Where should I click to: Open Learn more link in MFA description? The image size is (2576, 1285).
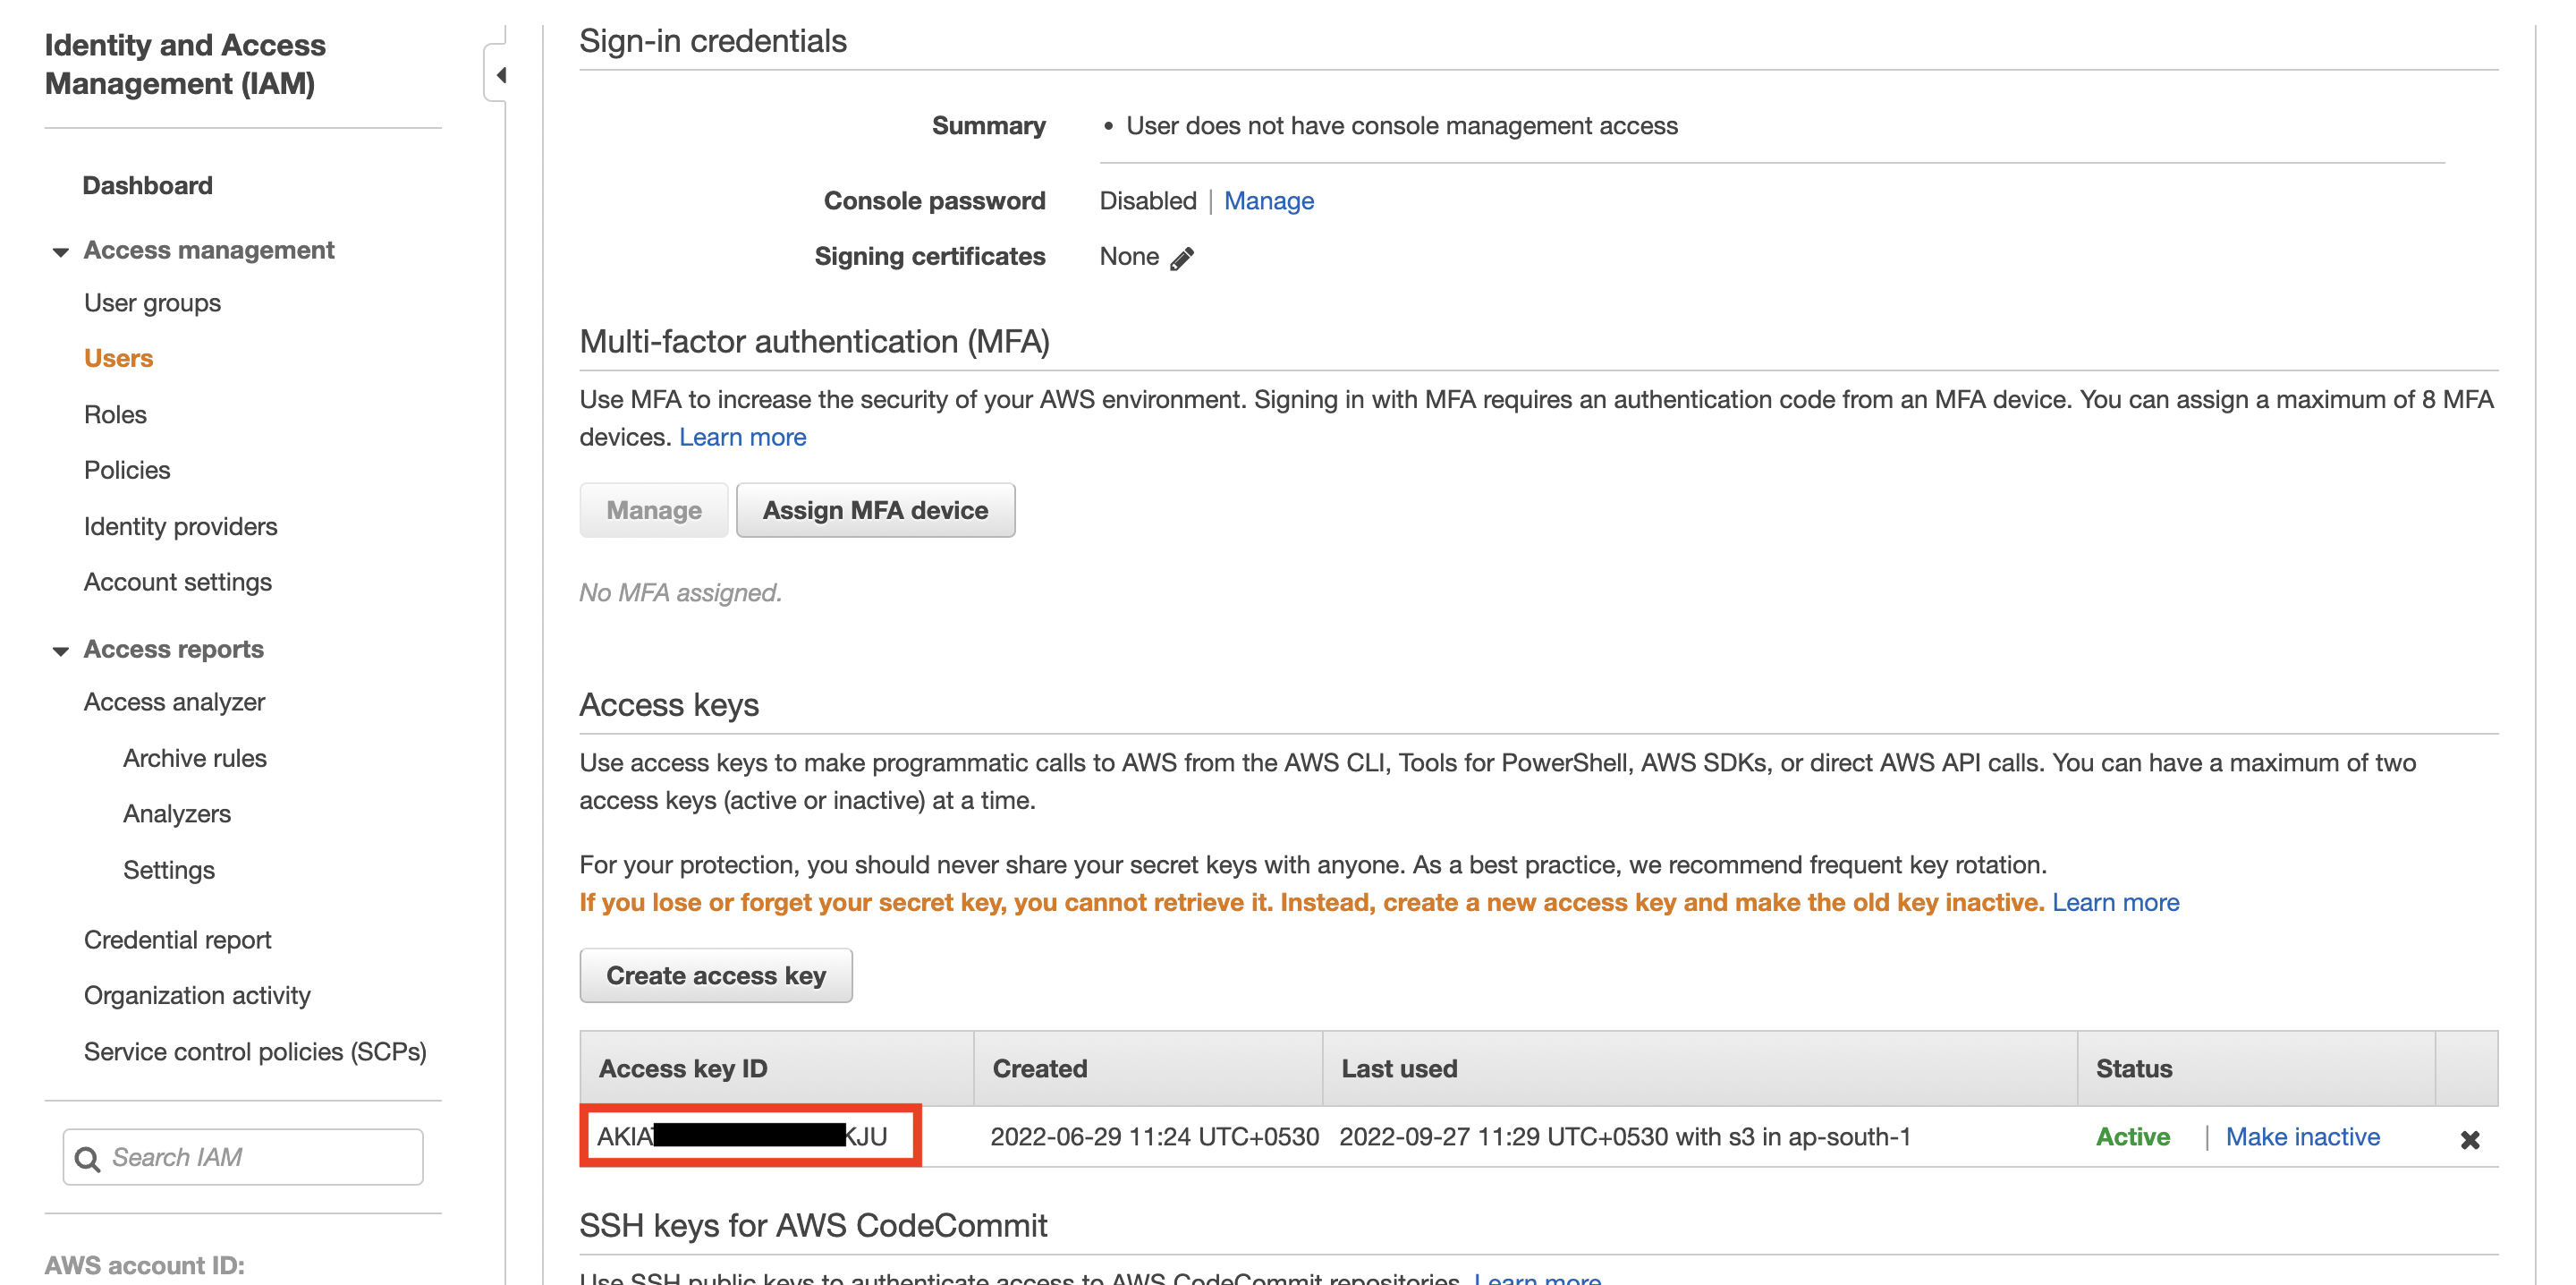[x=742, y=438]
